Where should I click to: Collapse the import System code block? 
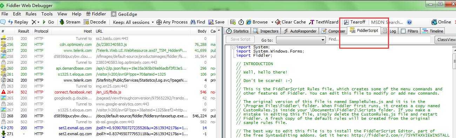[234, 47]
